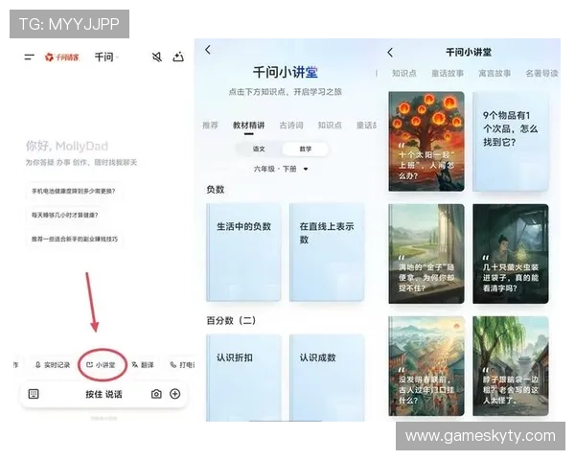
Task: Open the camera icon in input bar
Action: (x=156, y=394)
